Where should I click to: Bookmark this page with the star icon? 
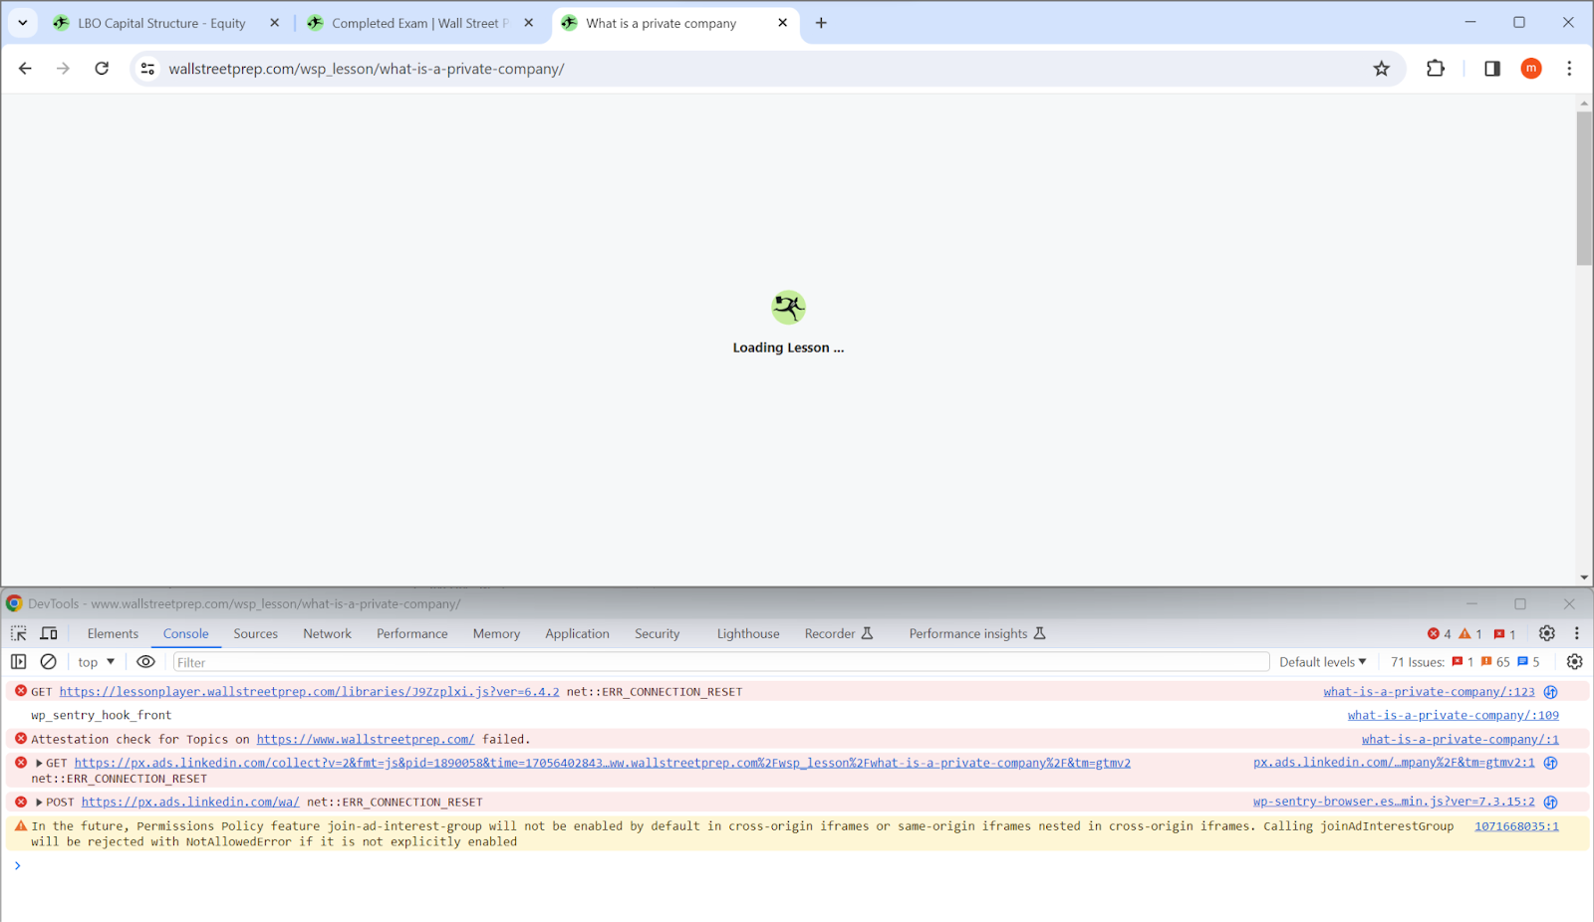coord(1381,69)
